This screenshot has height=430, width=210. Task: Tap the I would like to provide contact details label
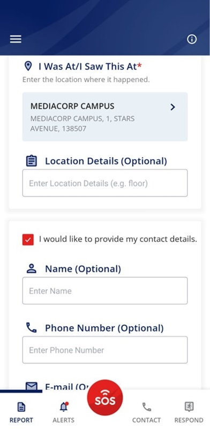click(118, 239)
